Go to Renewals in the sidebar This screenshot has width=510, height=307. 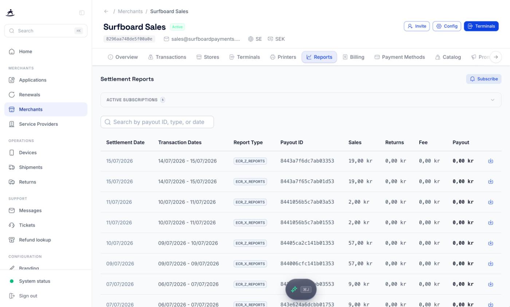(x=46, y=95)
